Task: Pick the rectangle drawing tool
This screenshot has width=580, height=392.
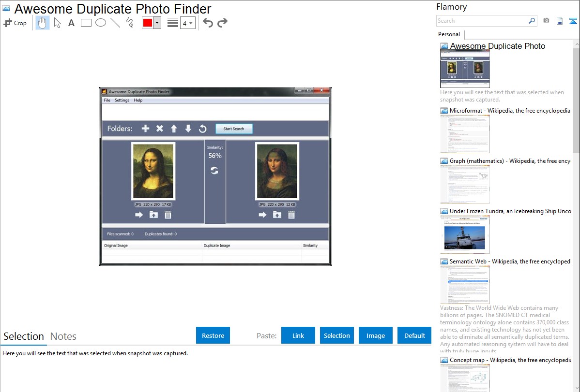Action: [x=86, y=23]
